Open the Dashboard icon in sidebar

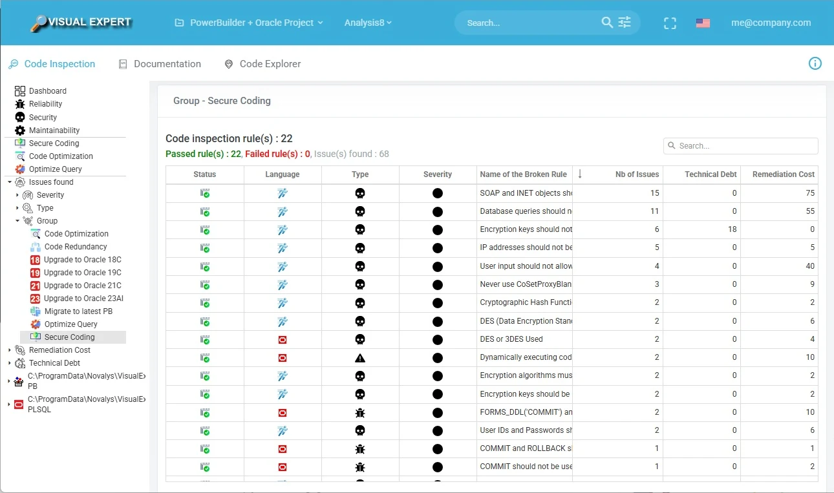(x=20, y=91)
